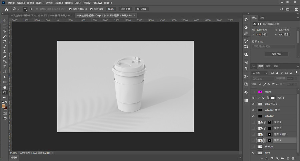Image resolution: width=300 pixels, height=161 pixels.
Task: Open the layer filter type dropdown
Action: tap(260, 73)
